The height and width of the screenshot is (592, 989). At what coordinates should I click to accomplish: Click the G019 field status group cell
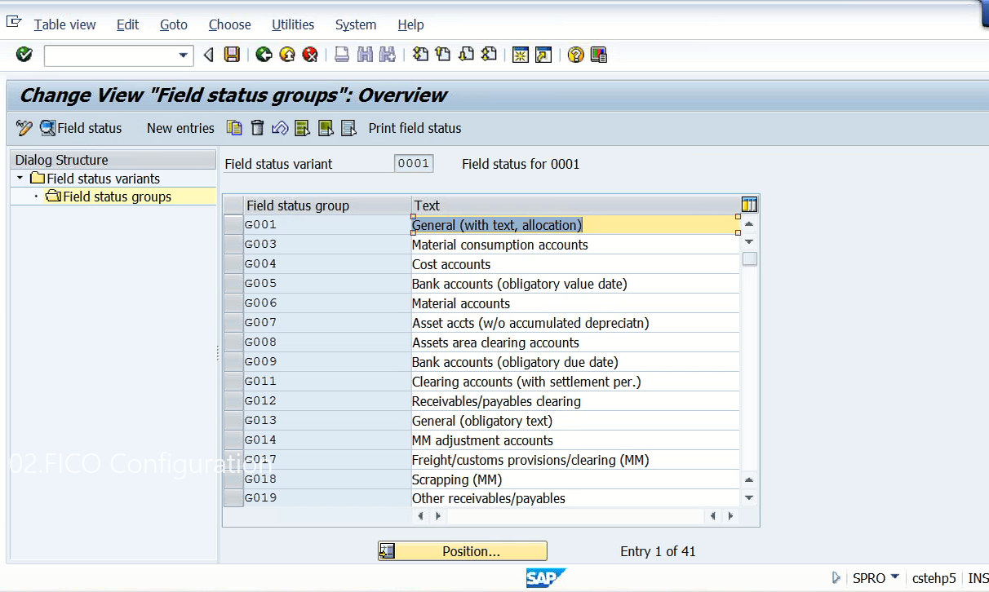[x=327, y=498]
